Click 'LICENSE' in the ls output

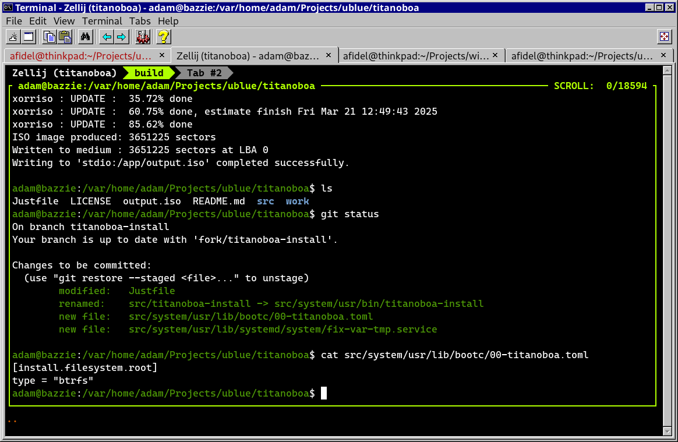[x=91, y=201]
